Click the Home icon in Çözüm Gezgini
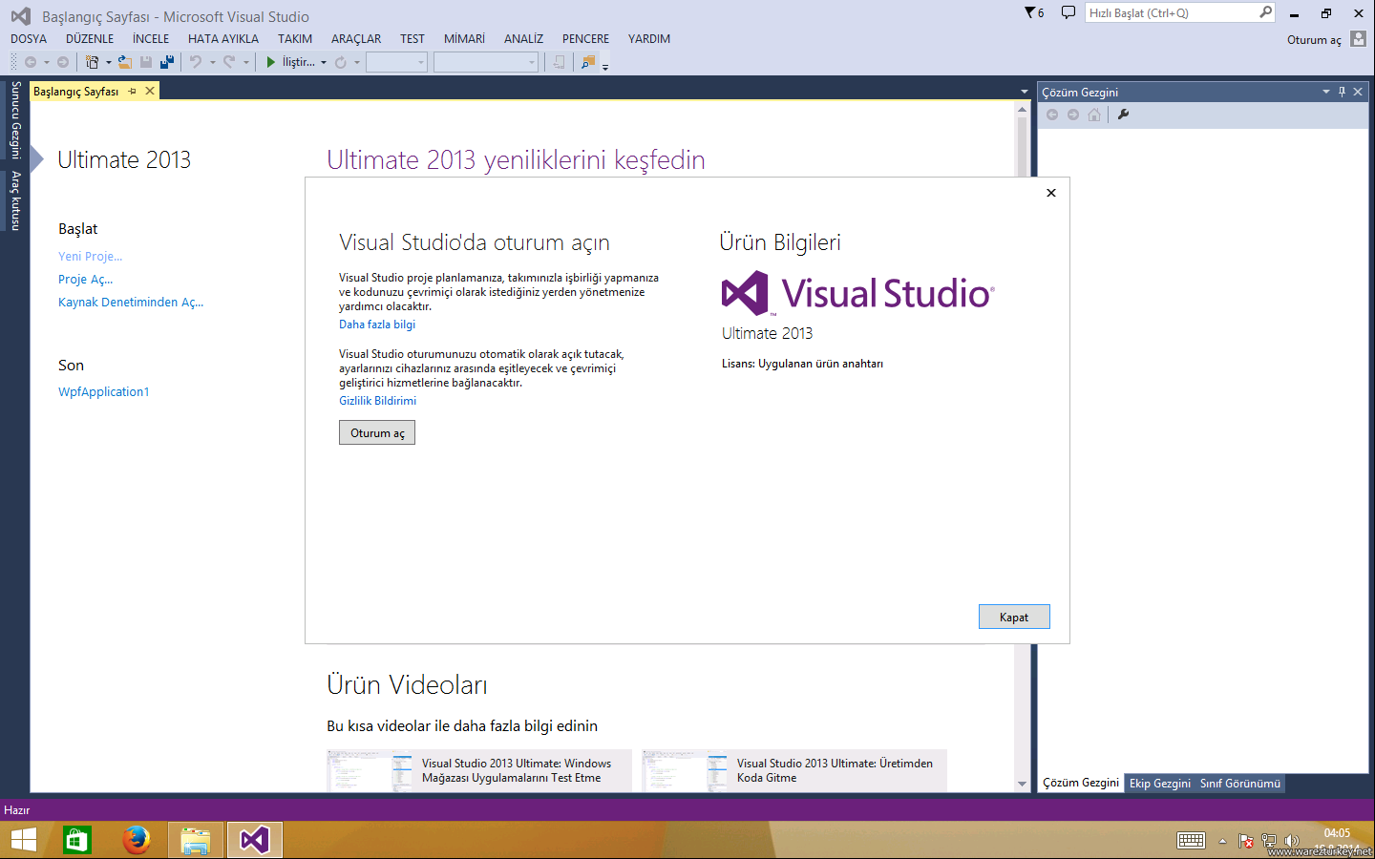 click(1094, 115)
